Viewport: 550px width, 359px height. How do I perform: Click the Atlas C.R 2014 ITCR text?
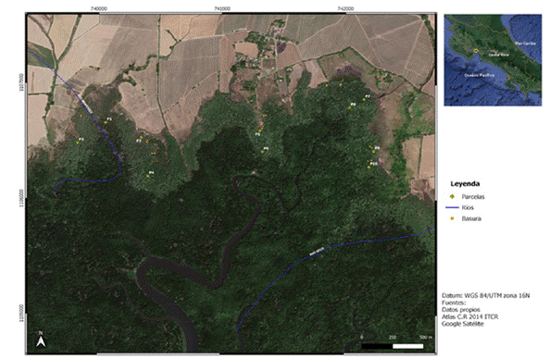(x=469, y=316)
